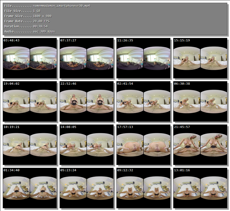
Task: Click the frame marked 21:45:57
Action: [x=200, y=144]
